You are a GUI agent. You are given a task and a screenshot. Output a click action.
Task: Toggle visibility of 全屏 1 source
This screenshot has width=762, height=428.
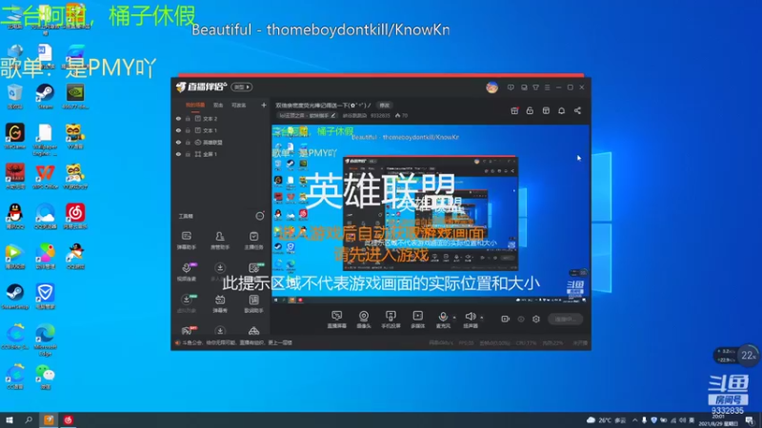pos(178,154)
